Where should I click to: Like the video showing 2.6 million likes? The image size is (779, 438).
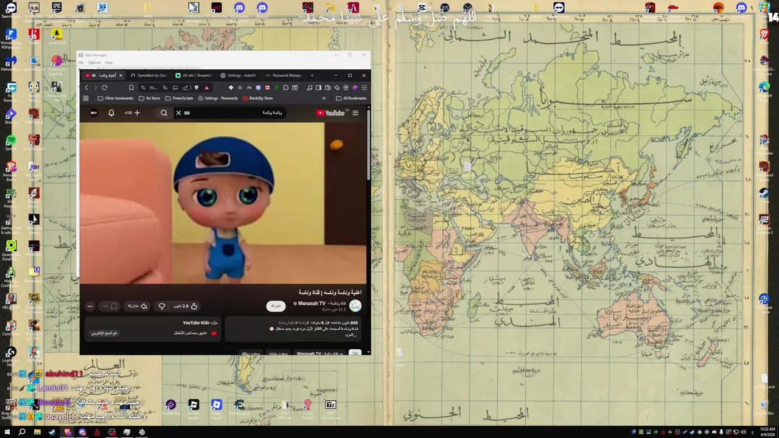coord(186,307)
